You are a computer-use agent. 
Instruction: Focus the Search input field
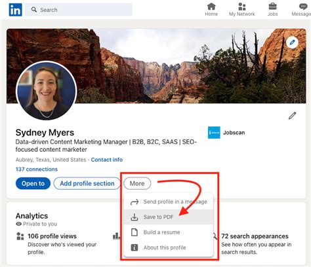point(79,10)
